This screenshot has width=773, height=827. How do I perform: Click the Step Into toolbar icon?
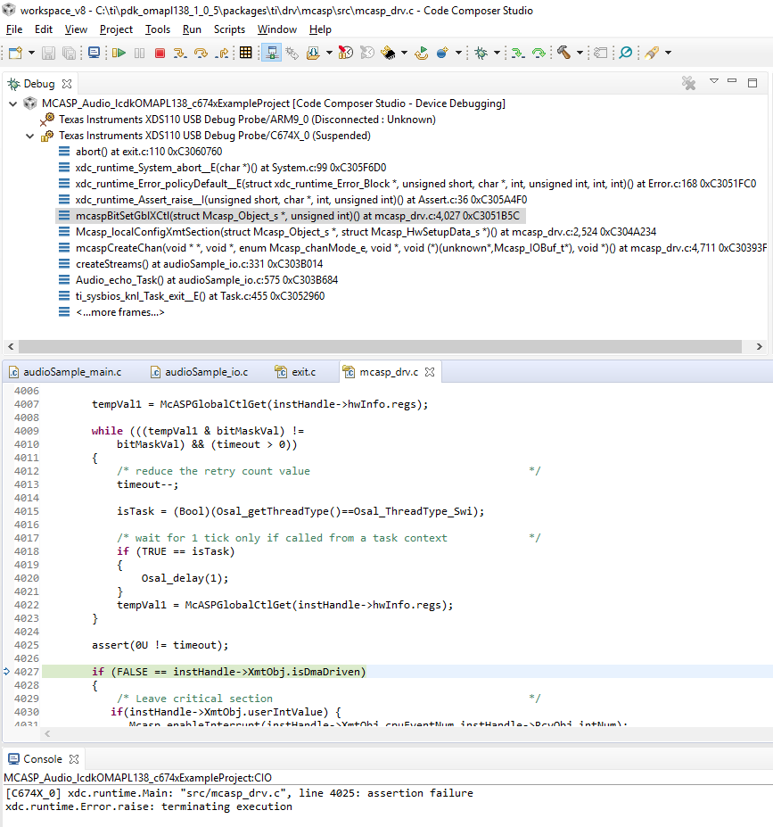(180, 53)
